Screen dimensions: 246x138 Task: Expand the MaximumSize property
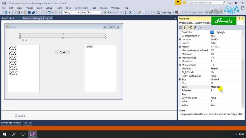[x=180, y=57]
